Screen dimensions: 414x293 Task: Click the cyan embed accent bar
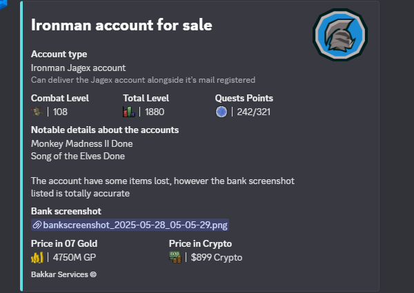point(21,146)
